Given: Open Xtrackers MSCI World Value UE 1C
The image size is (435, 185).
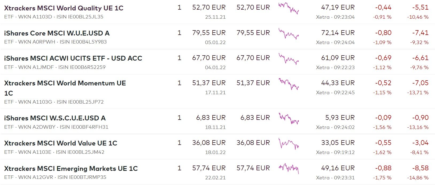Looking at the screenshot, I should [61, 143].
